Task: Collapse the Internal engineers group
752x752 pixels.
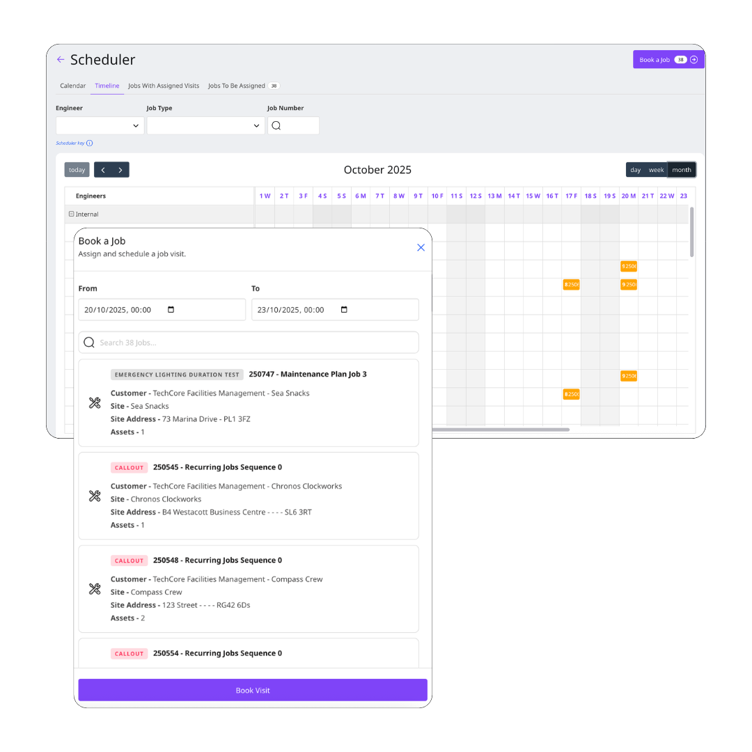Action: [x=71, y=214]
